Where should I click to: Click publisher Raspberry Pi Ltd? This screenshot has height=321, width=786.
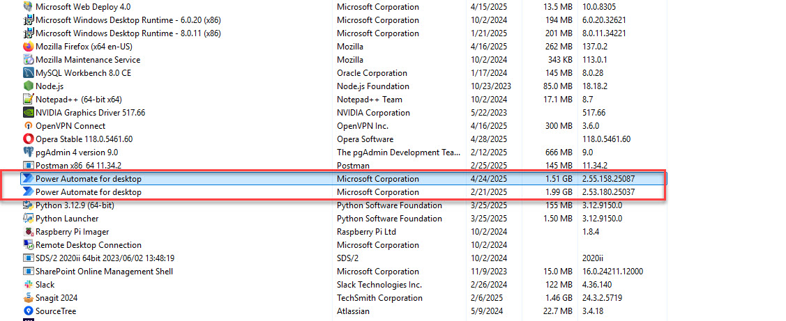tap(366, 231)
